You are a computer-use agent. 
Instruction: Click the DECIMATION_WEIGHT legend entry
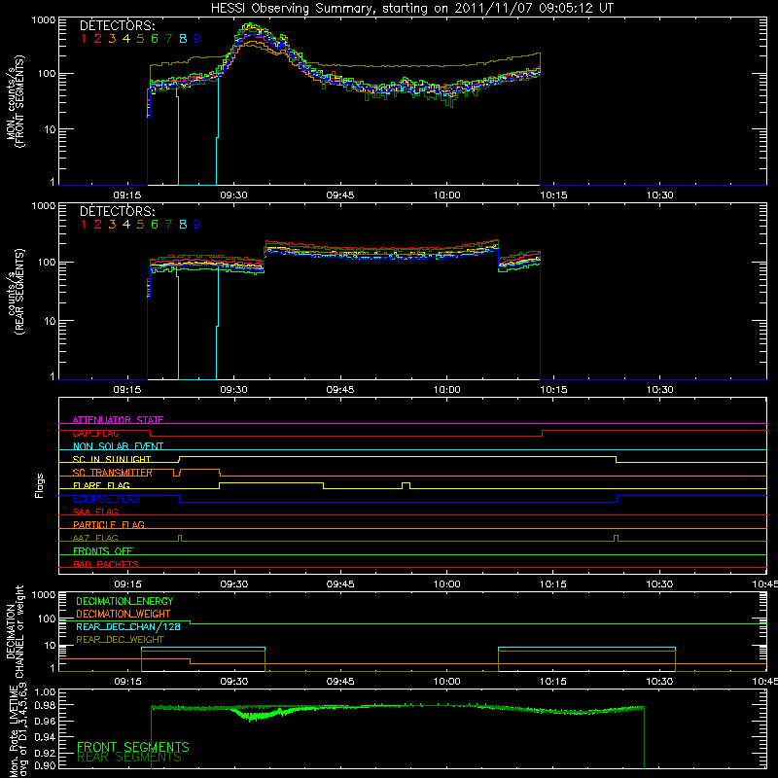point(124,614)
